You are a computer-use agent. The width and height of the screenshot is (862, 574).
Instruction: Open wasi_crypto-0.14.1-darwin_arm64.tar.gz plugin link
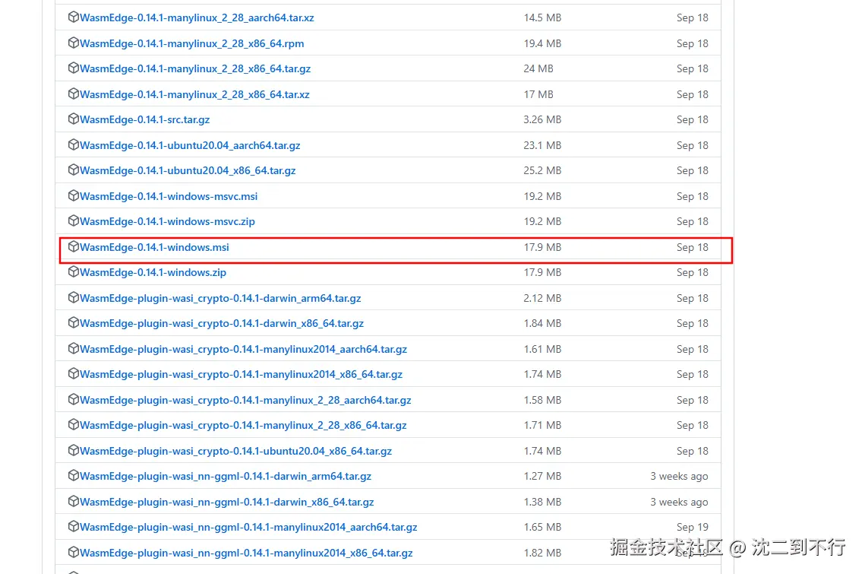220,298
